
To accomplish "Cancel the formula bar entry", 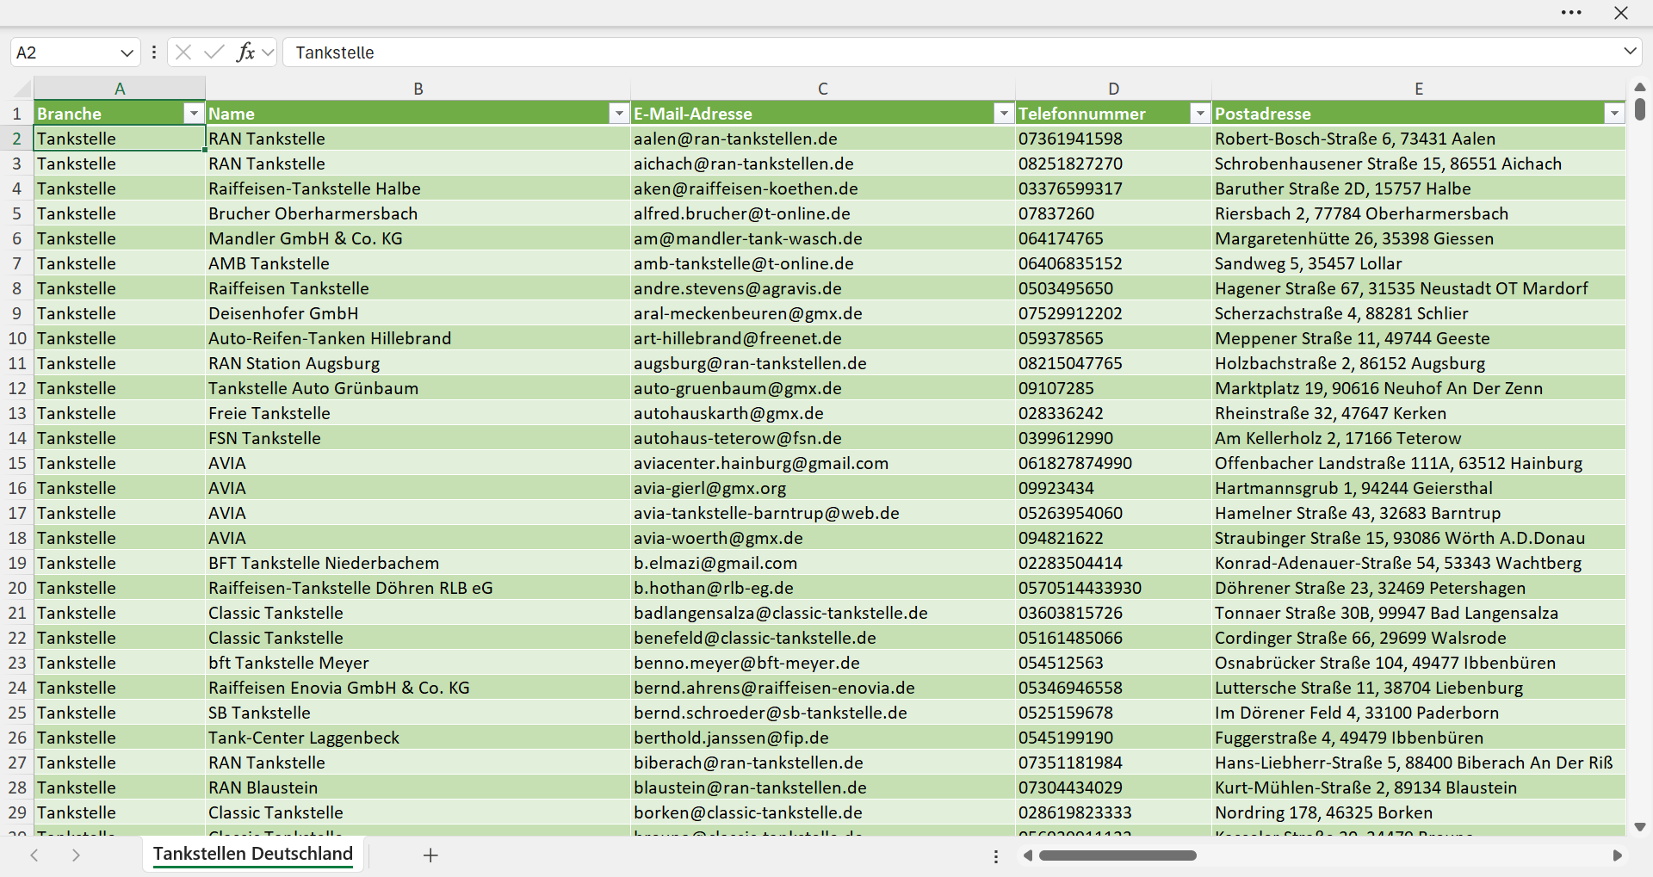I will (183, 52).
